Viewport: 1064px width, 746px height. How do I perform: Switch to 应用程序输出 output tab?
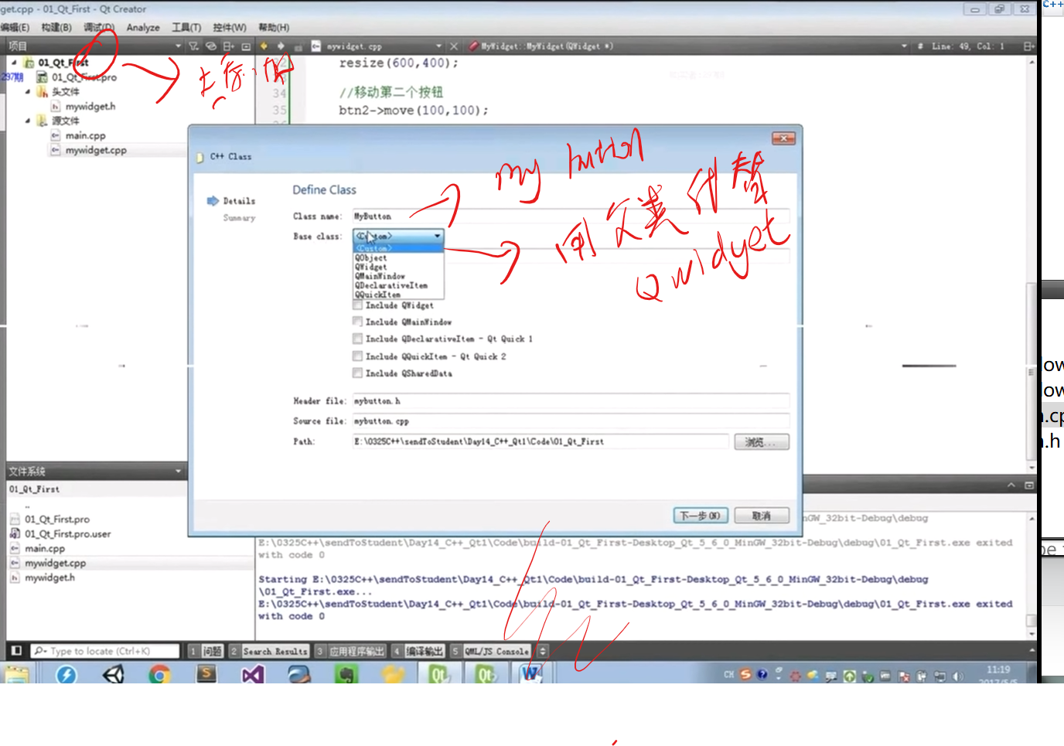(x=350, y=651)
